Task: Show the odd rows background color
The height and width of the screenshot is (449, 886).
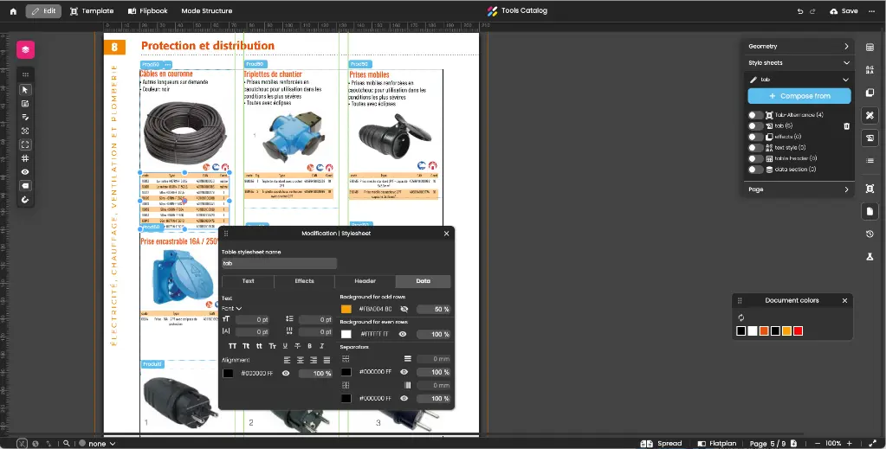Action: (x=404, y=310)
